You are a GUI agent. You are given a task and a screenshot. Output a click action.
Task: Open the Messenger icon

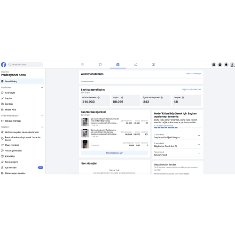pyautogui.click(x=220, y=64)
